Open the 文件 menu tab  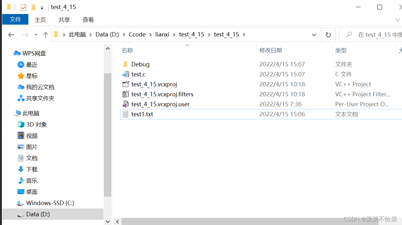15,20
